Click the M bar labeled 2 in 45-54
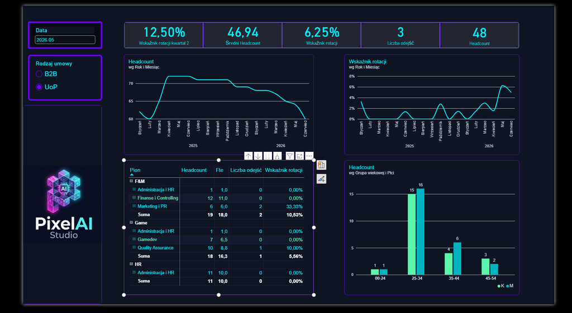The image size is (572, 313). (x=494, y=269)
